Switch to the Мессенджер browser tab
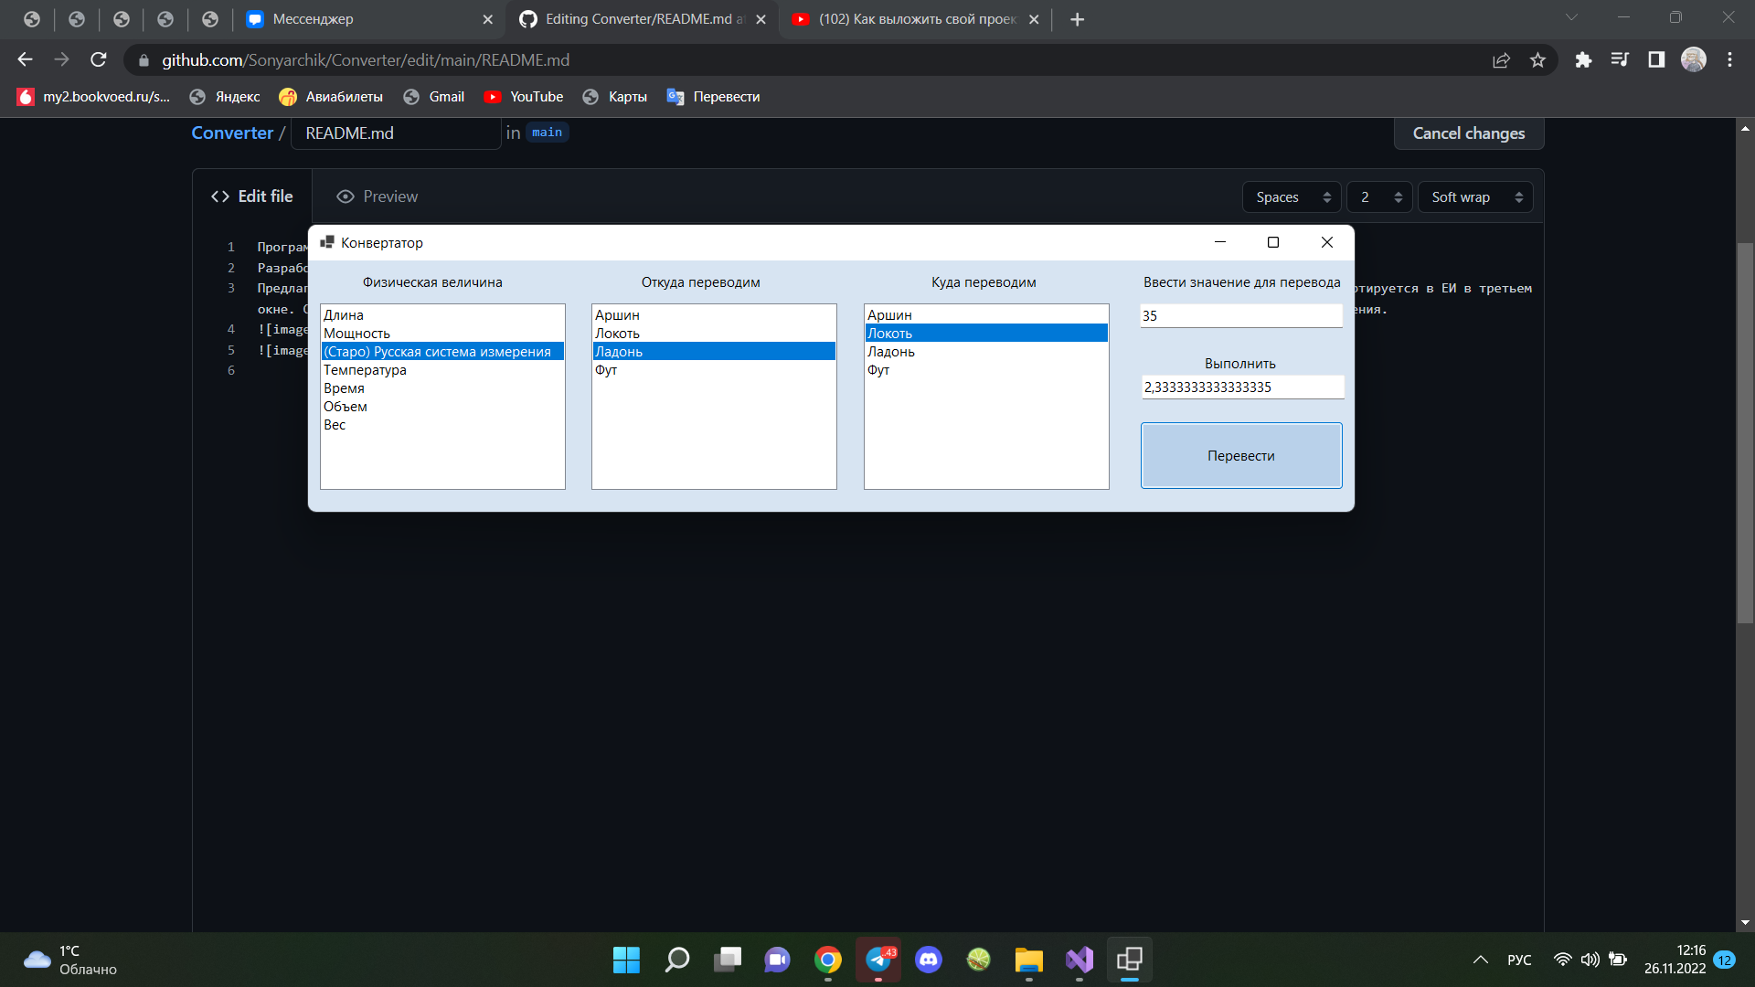Viewport: 1755px width, 987px height. pos(311,18)
